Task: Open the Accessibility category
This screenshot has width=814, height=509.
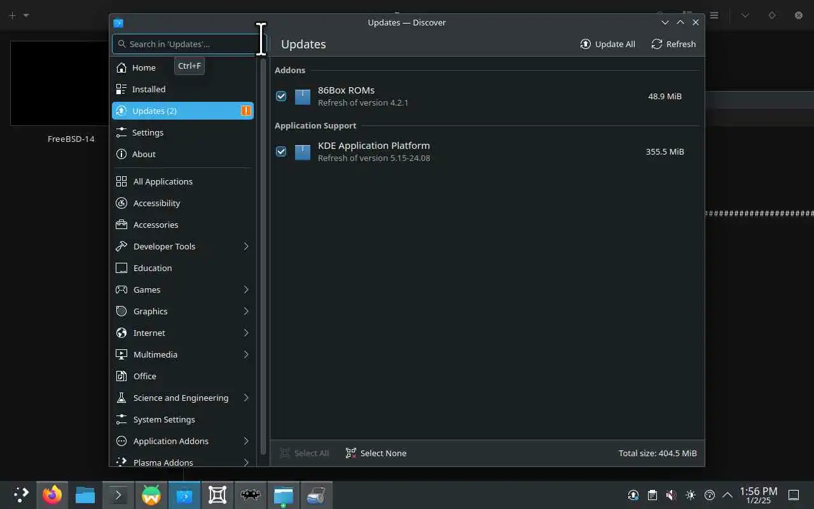Action: point(183,203)
